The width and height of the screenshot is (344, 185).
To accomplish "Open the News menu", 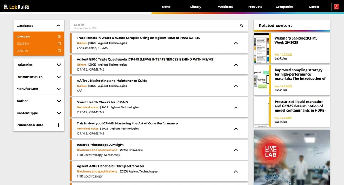I will coord(166,7).
